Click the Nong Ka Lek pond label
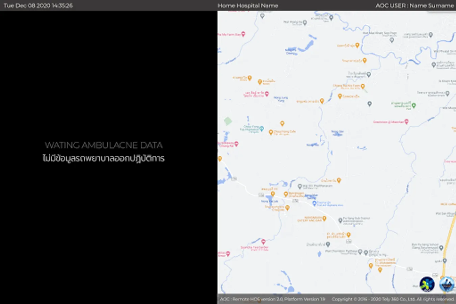This screenshot has height=304, width=456. [x=269, y=201]
